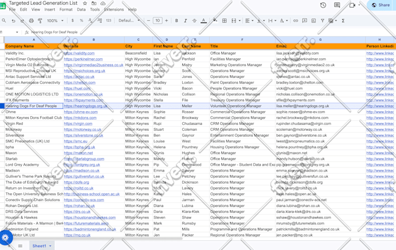Increase the font size
Image resolution: width=396 pixels, height=250 pixels.
pos(167,21)
